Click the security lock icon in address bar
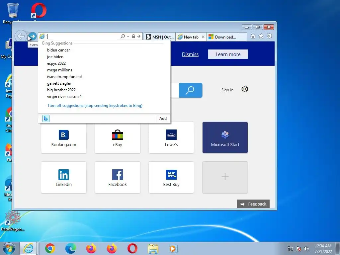Viewport: 340px width, 255px height. pyautogui.click(x=133, y=36)
